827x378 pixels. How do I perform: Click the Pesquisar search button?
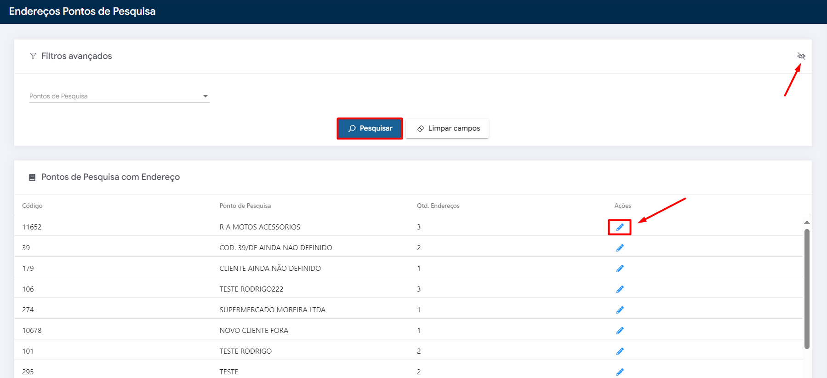coord(370,128)
